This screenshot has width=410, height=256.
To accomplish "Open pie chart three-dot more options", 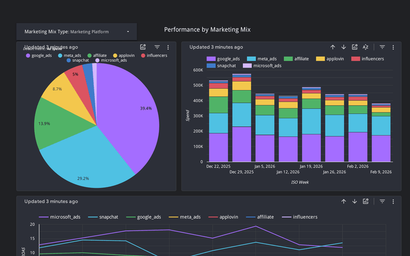I will point(168,47).
